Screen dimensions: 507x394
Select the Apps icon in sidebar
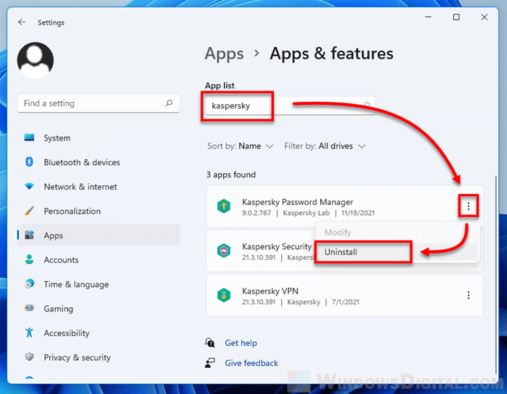[29, 235]
